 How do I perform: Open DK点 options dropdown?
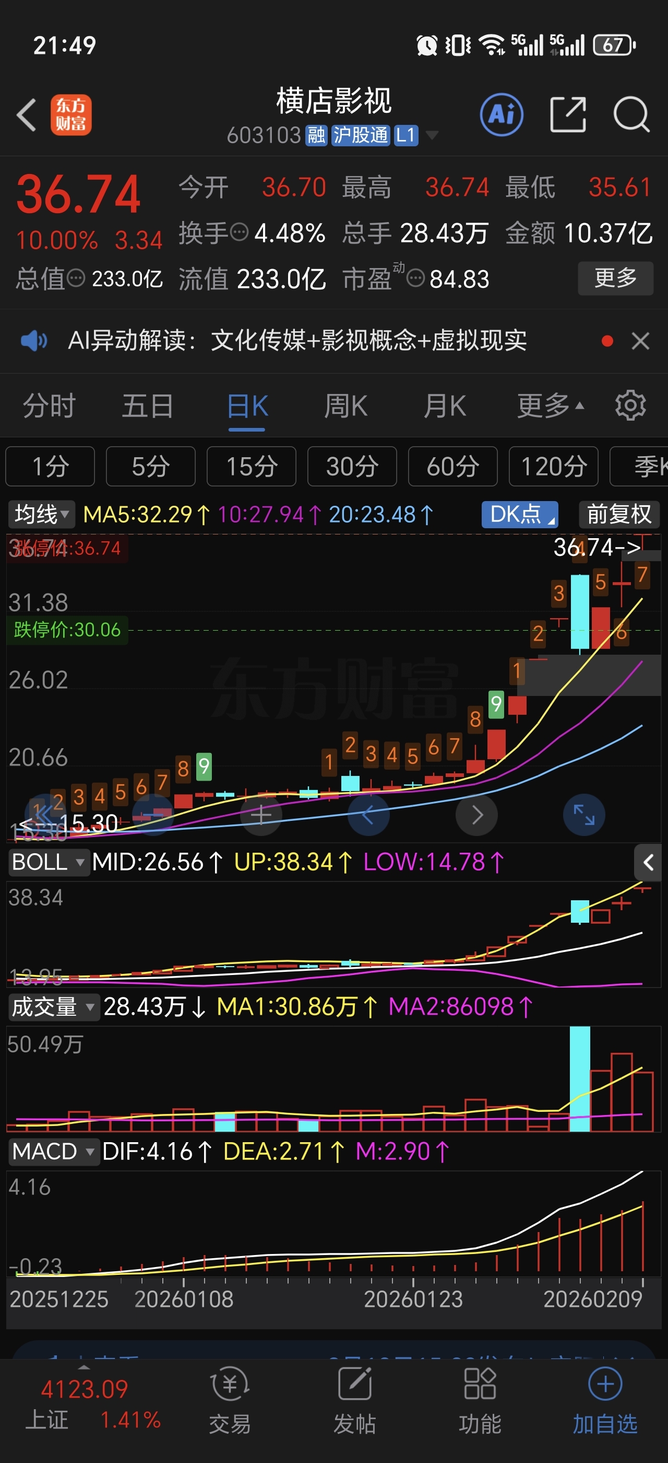pyautogui.click(x=520, y=514)
